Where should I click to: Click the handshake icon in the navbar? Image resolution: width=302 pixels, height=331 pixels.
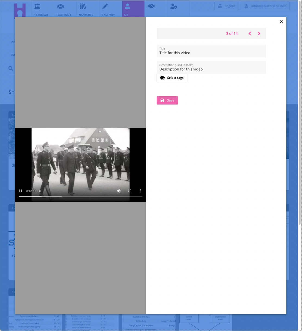tap(151, 6)
